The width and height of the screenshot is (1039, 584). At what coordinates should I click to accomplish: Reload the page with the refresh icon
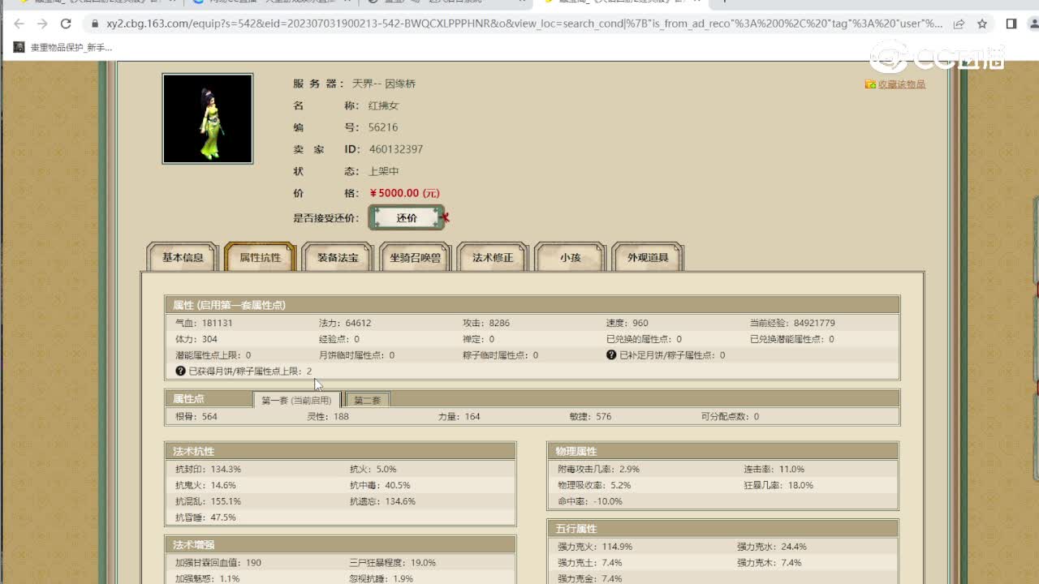pos(67,24)
